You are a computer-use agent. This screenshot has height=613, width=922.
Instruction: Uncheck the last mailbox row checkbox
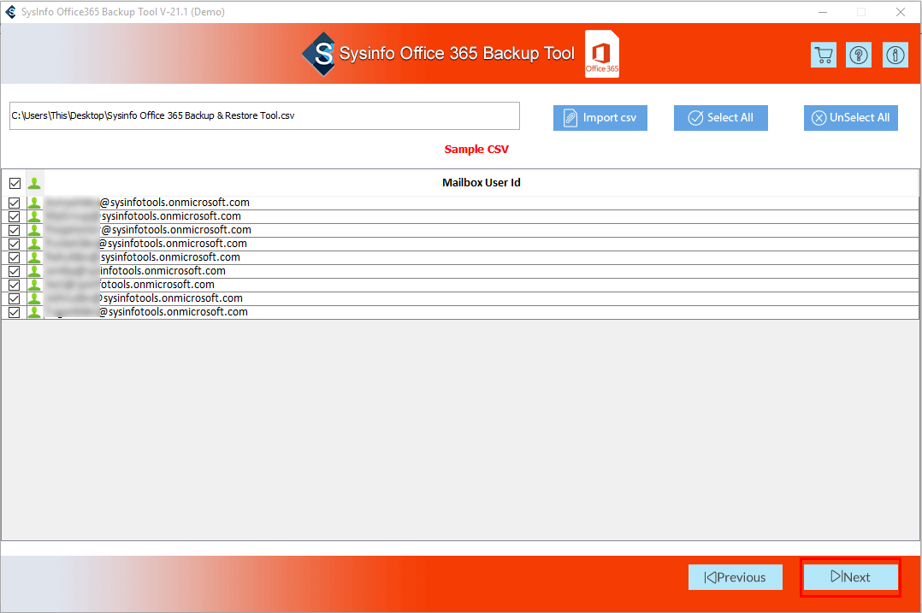14,312
